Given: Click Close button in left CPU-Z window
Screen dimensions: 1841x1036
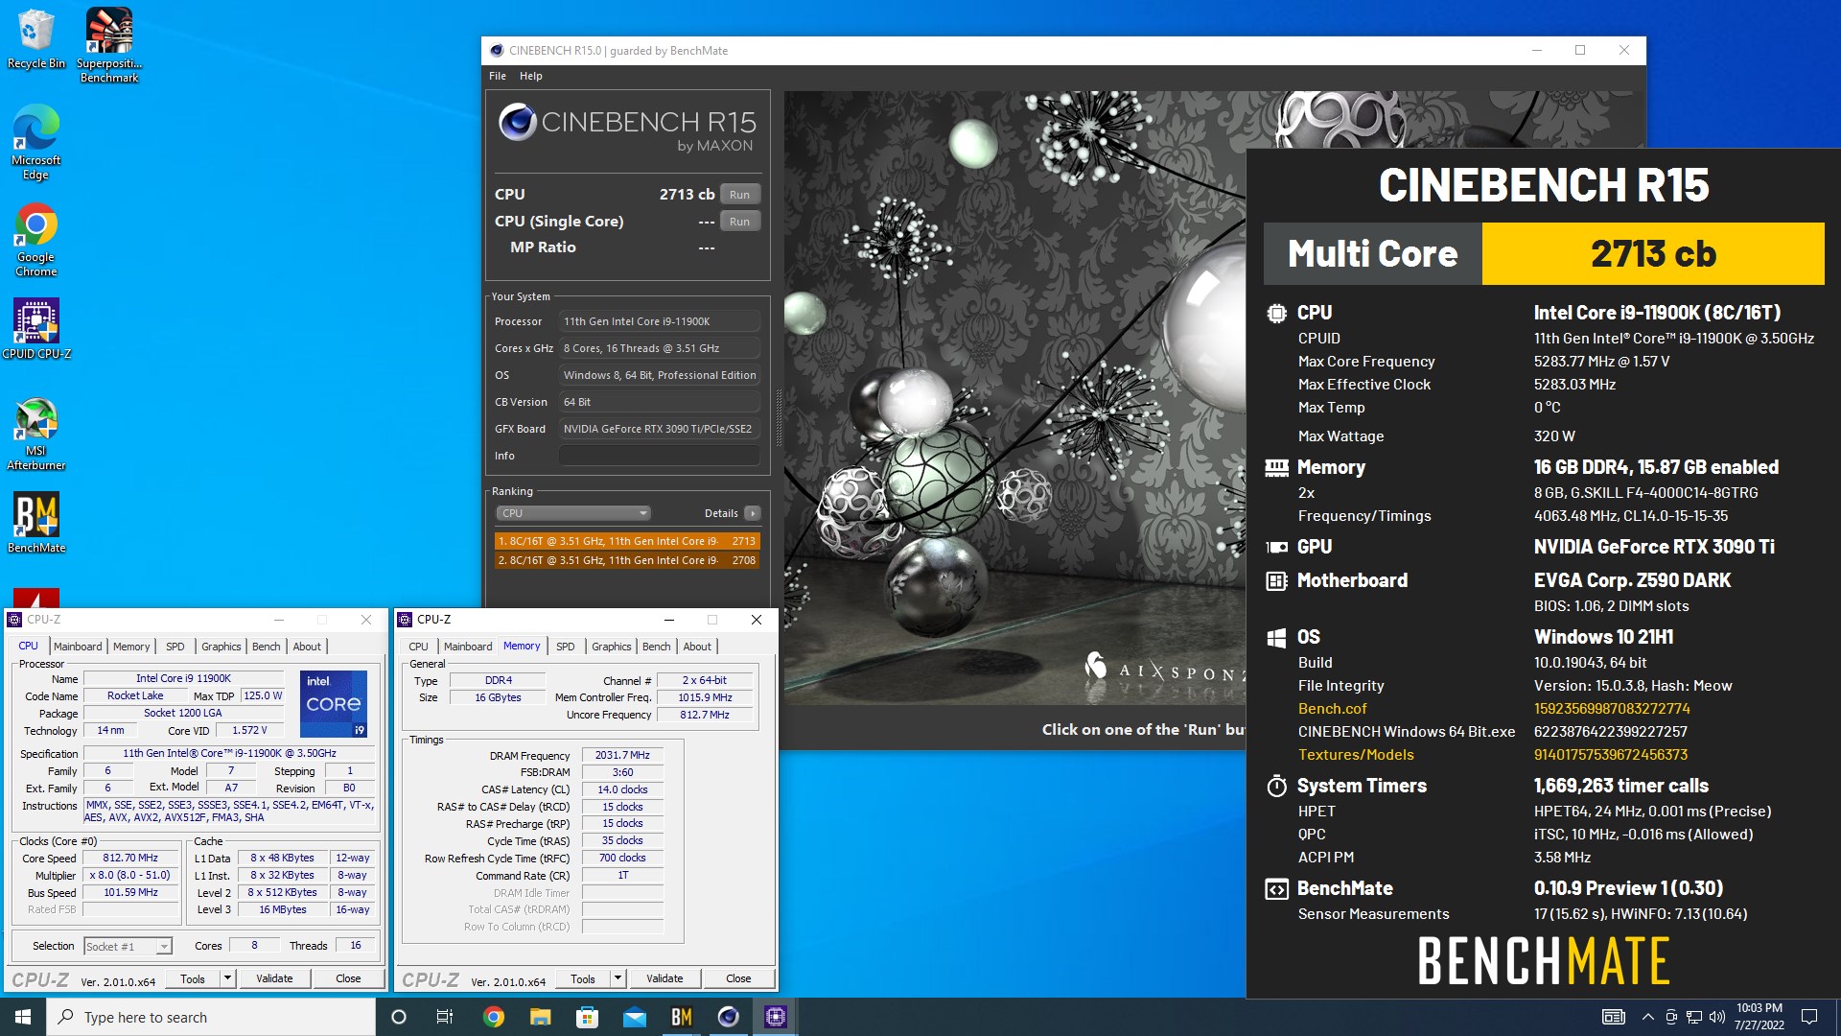Looking at the screenshot, I should pyautogui.click(x=348, y=978).
